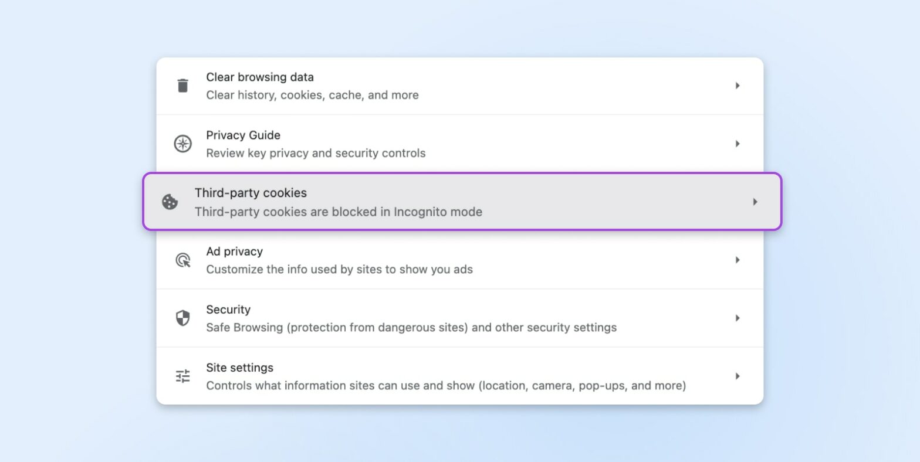Expand Clear browsing data using its arrow

738,85
